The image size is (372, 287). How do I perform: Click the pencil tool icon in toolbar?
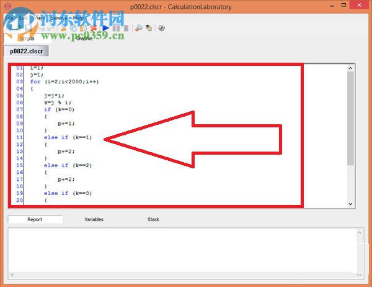149,29
